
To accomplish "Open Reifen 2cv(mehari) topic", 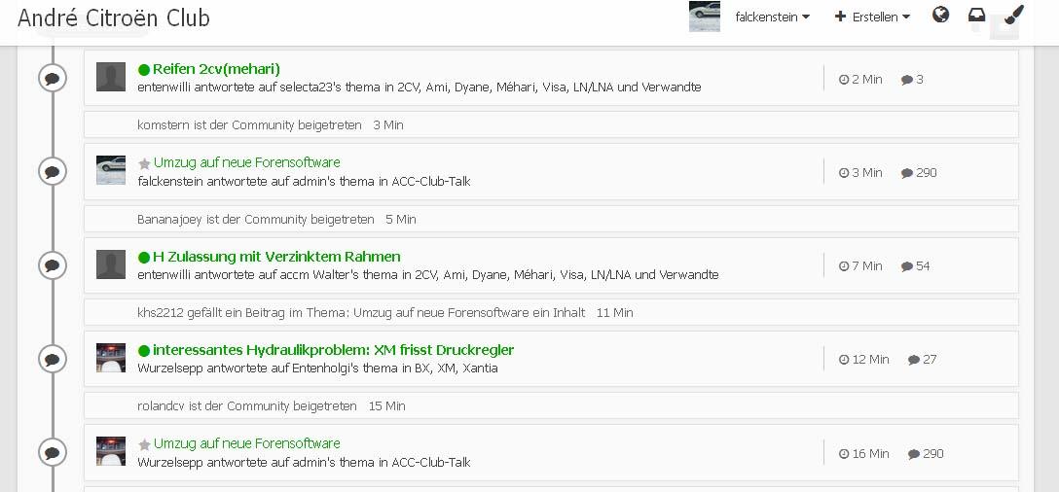I will [216, 69].
